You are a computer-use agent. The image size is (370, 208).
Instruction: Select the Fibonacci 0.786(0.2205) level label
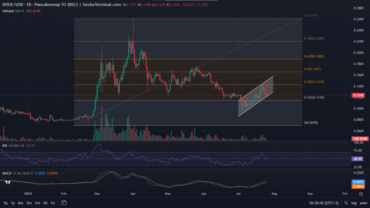(314, 38)
